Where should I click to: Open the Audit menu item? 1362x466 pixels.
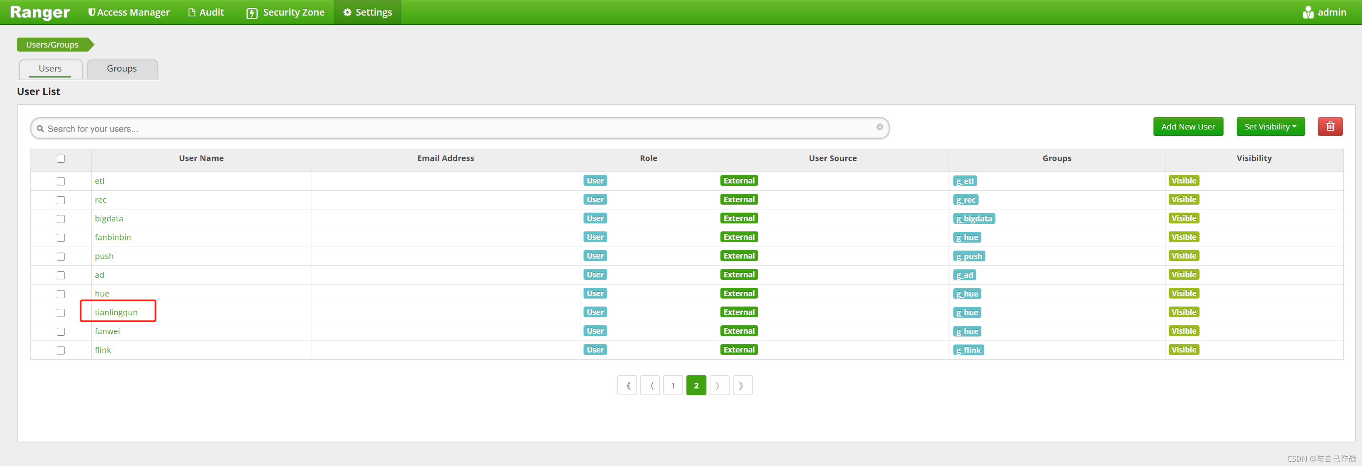(x=206, y=12)
